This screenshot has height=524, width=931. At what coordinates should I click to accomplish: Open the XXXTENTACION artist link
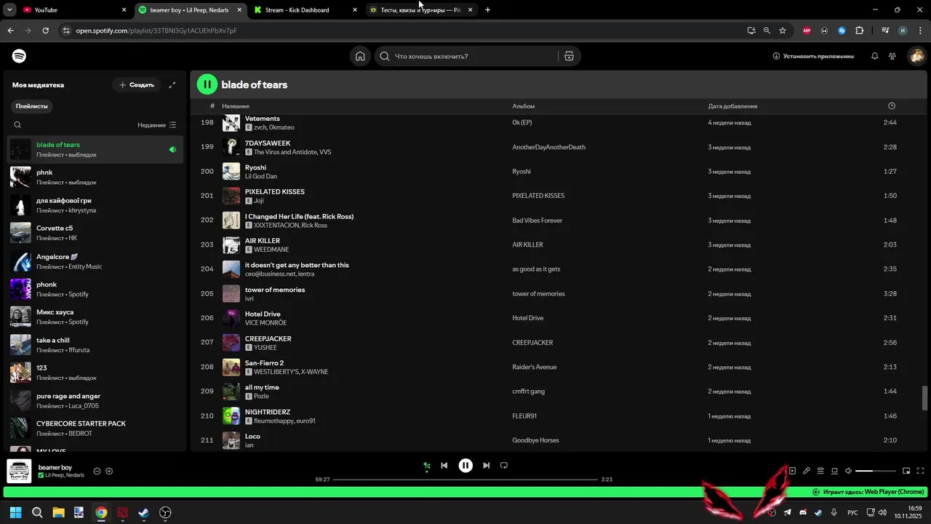click(x=276, y=226)
